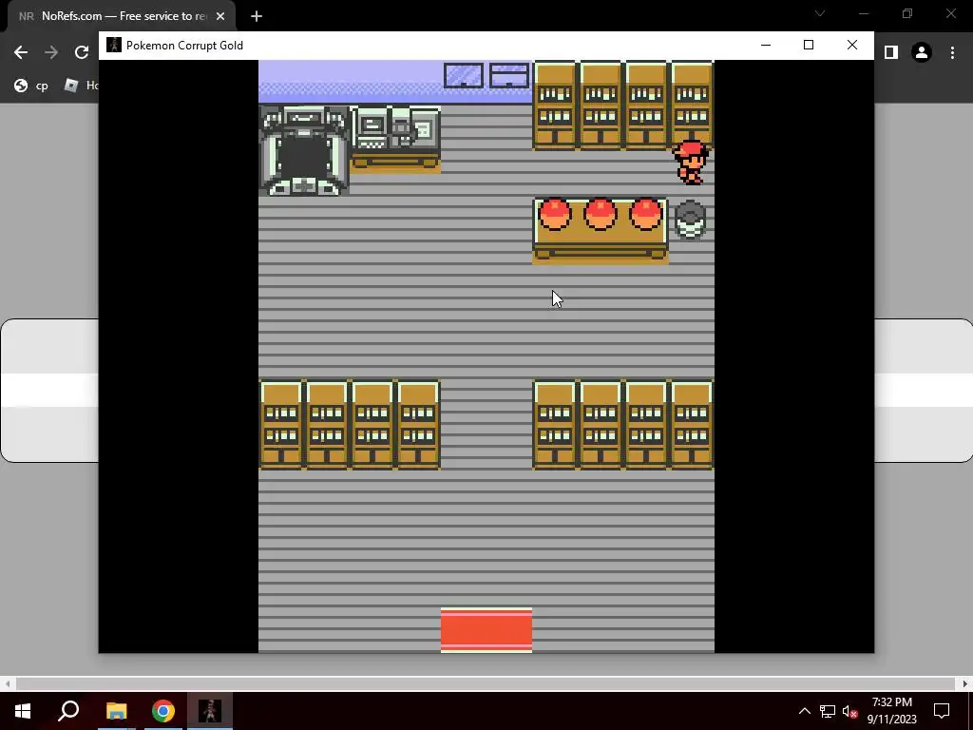Close the Pokemon Corrupt Gold window
The image size is (973, 730).
[x=852, y=45]
